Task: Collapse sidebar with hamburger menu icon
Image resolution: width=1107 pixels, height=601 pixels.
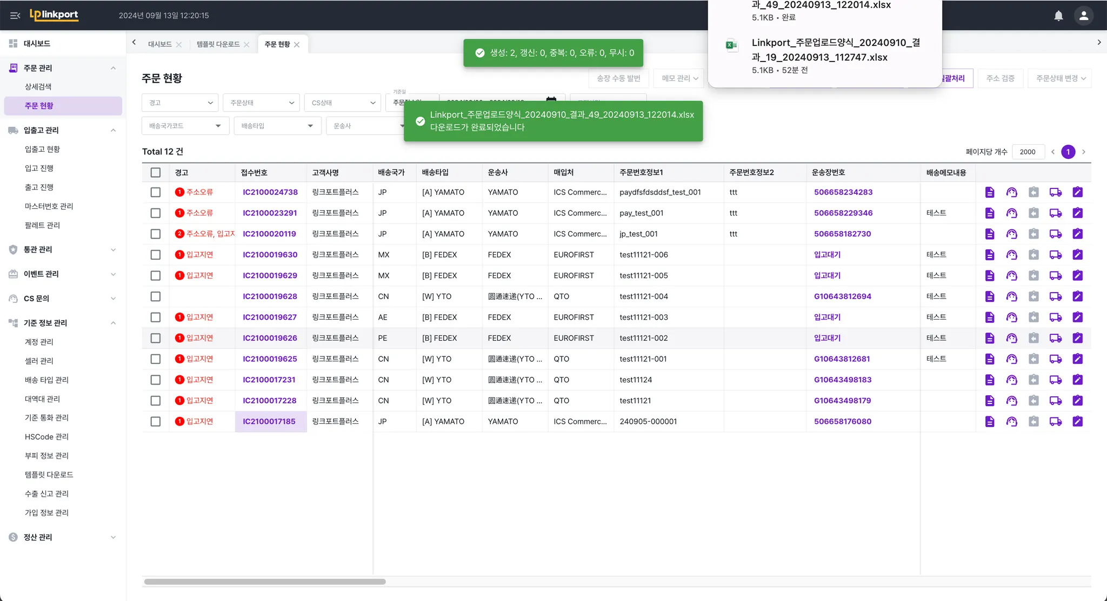Action: (x=15, y=16)
